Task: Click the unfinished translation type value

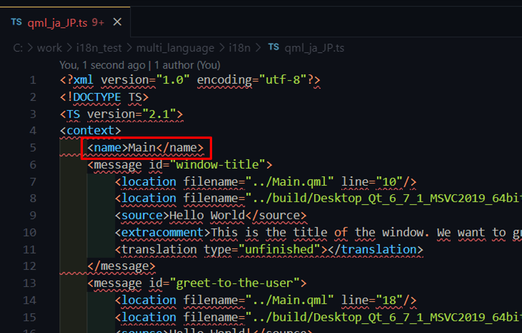Action: click(280, 250)
